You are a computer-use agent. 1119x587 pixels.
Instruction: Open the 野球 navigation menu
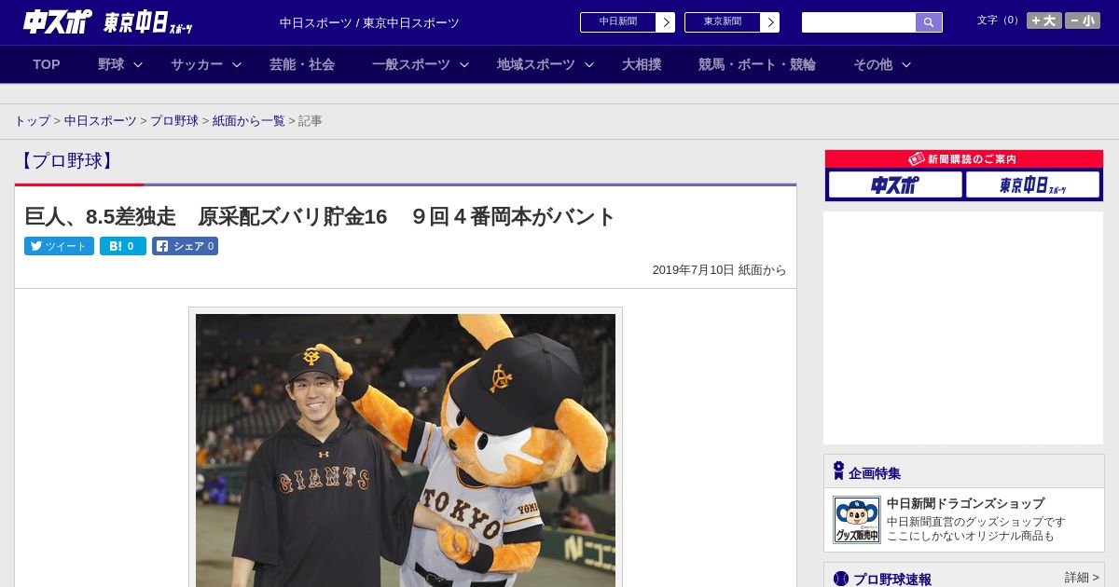tap(111, 64)
